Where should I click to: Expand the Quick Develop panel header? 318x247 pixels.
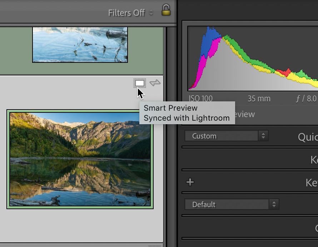pos(307,137)
